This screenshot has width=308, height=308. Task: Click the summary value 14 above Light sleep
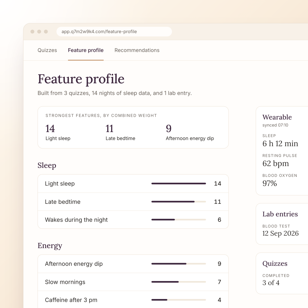click(50, 129)
